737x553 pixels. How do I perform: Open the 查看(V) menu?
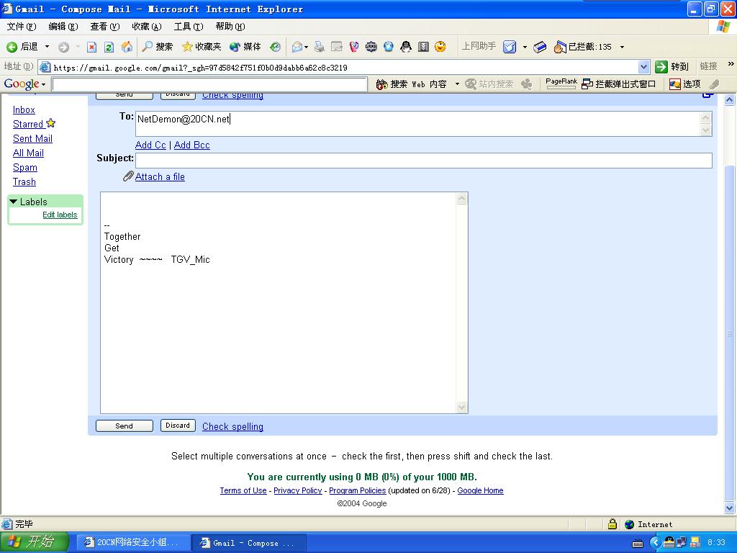click(x=105, y=27)
